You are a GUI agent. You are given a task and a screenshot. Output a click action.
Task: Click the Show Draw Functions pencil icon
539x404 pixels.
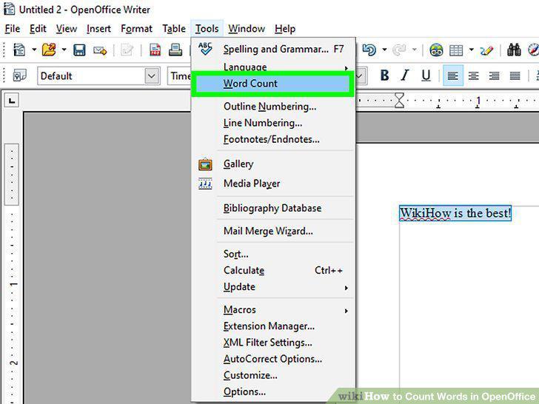click(x=486, y=50)
